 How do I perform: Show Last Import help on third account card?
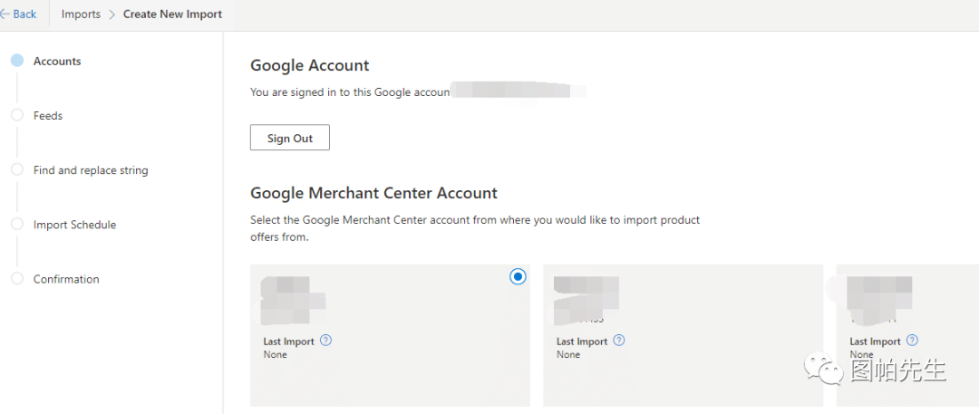[x=912, y=341]
